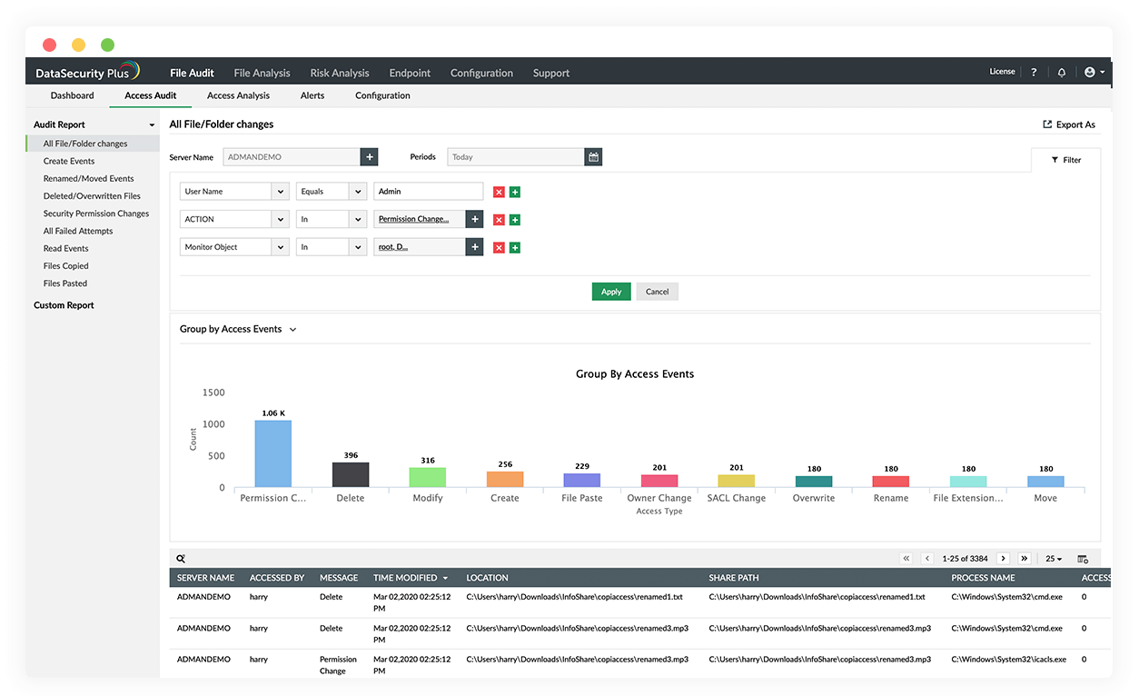Image resolution: width=1139 pixels, height=696 pixels.
Task: Go to the last page of results
Action: coord(1025,559)
